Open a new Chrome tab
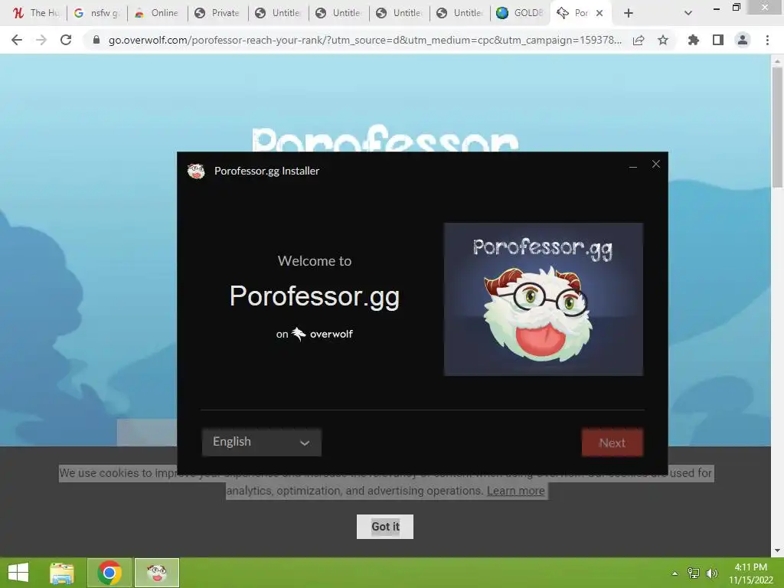The height and width of the screenshot is (588, 784). click(629, 13)
